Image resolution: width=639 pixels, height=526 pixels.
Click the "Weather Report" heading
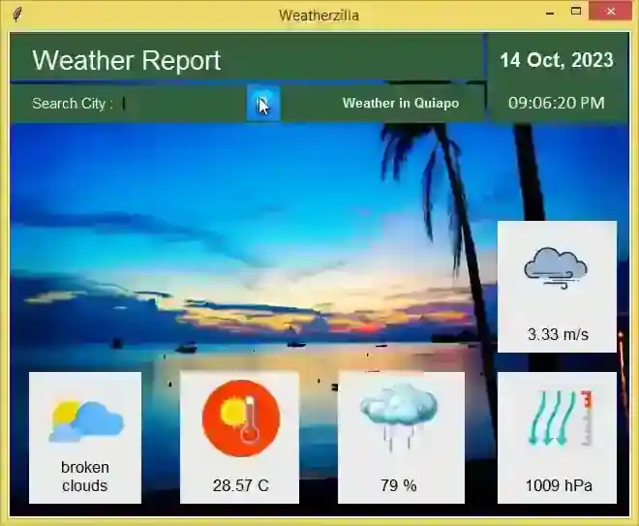pyautogui.click(x=126, y=60)
